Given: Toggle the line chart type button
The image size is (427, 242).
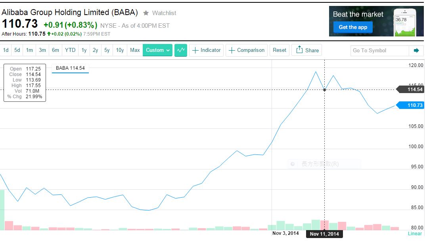Looking at the screenshot, I should 181,50.
